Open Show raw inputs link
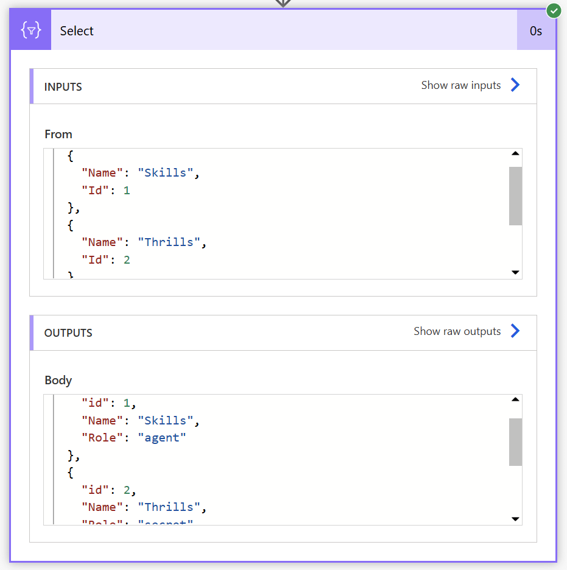This screenshot has height=570, width=567. tap(460, 85)
